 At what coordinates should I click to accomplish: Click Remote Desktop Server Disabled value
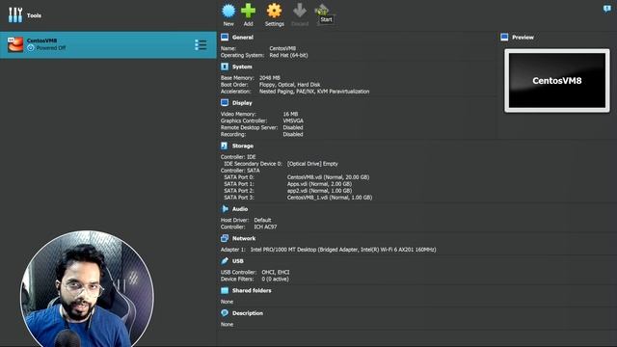point(293,127)
